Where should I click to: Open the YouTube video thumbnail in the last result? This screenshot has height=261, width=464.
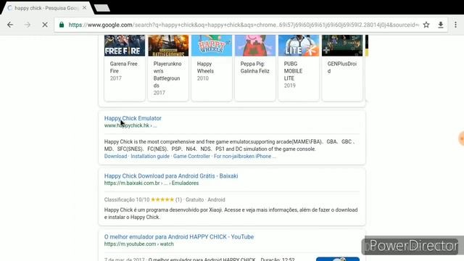(x=338, y=259)
